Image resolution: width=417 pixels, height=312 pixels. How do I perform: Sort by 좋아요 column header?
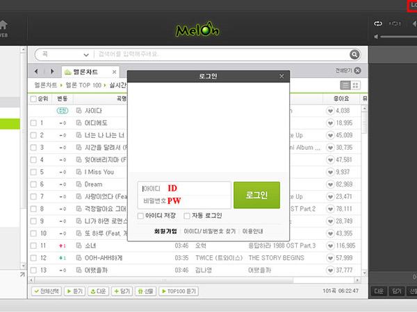point(341,98)
